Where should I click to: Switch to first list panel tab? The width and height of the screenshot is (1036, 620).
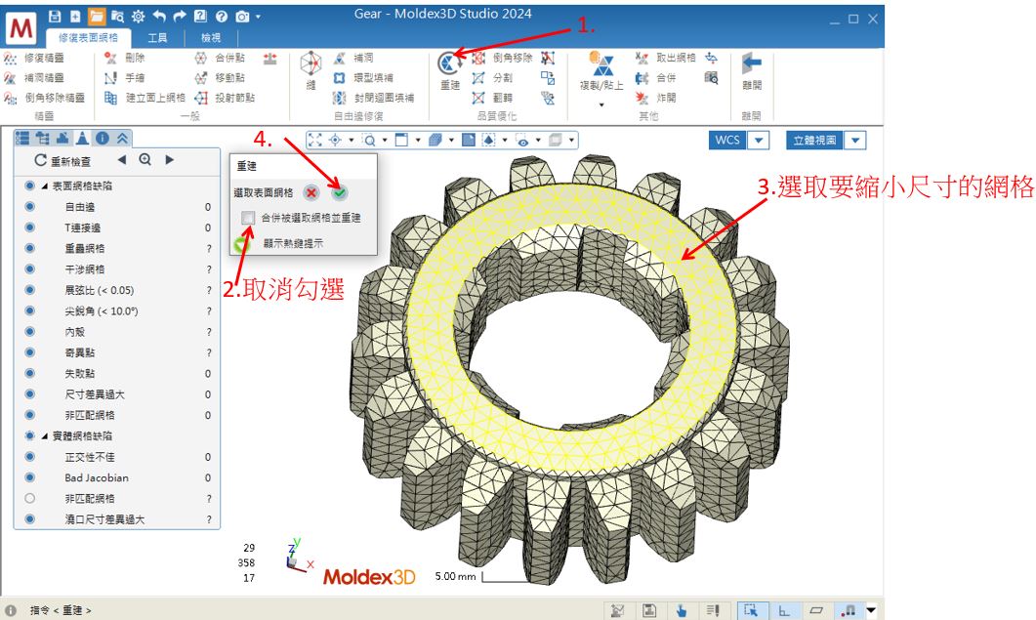(x=22, y=138)
